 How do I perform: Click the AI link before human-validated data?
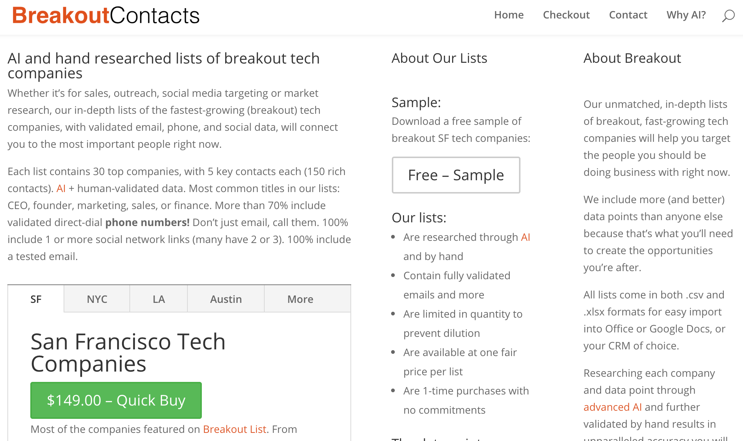click(61, 188)
